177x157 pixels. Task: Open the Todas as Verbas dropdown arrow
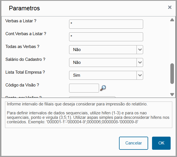[140, 50]
